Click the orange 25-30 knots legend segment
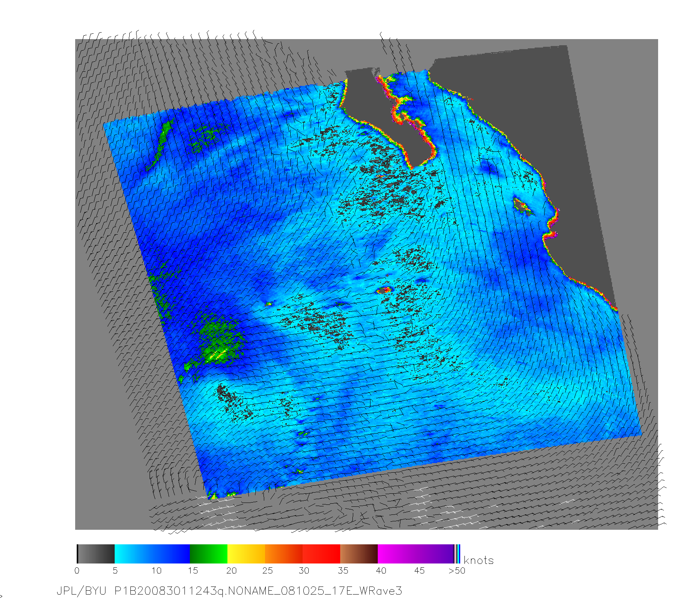Image resolution: width=698 pixels, height=598 pixels. [284, 554]
